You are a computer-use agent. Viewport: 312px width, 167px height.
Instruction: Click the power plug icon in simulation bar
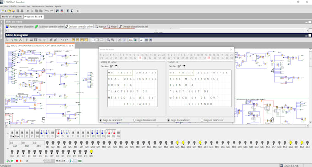click(x=8, y=161)
